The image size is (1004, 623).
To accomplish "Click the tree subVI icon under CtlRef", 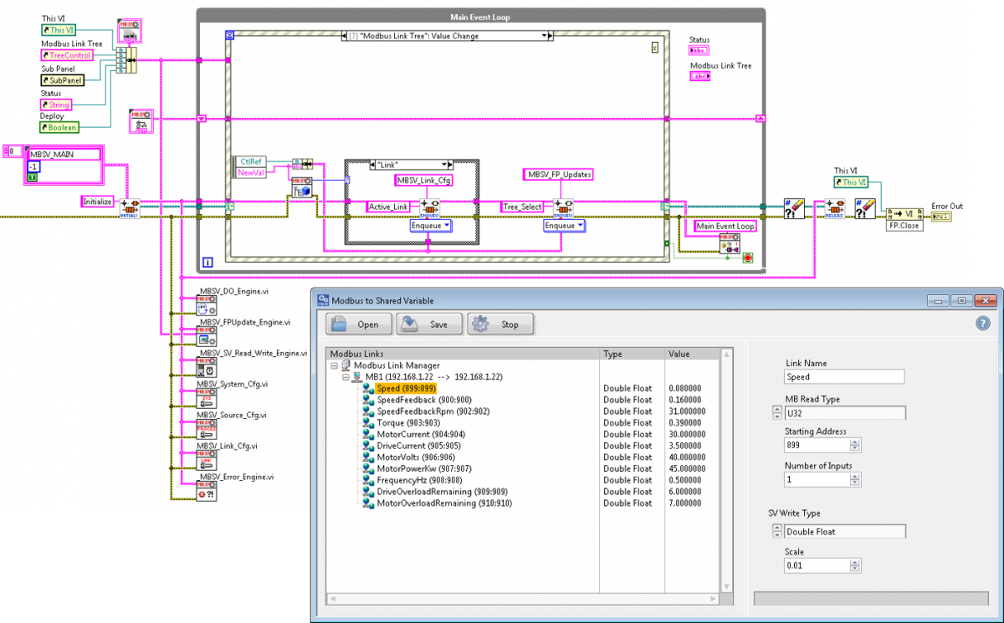I will click(300, 187).
